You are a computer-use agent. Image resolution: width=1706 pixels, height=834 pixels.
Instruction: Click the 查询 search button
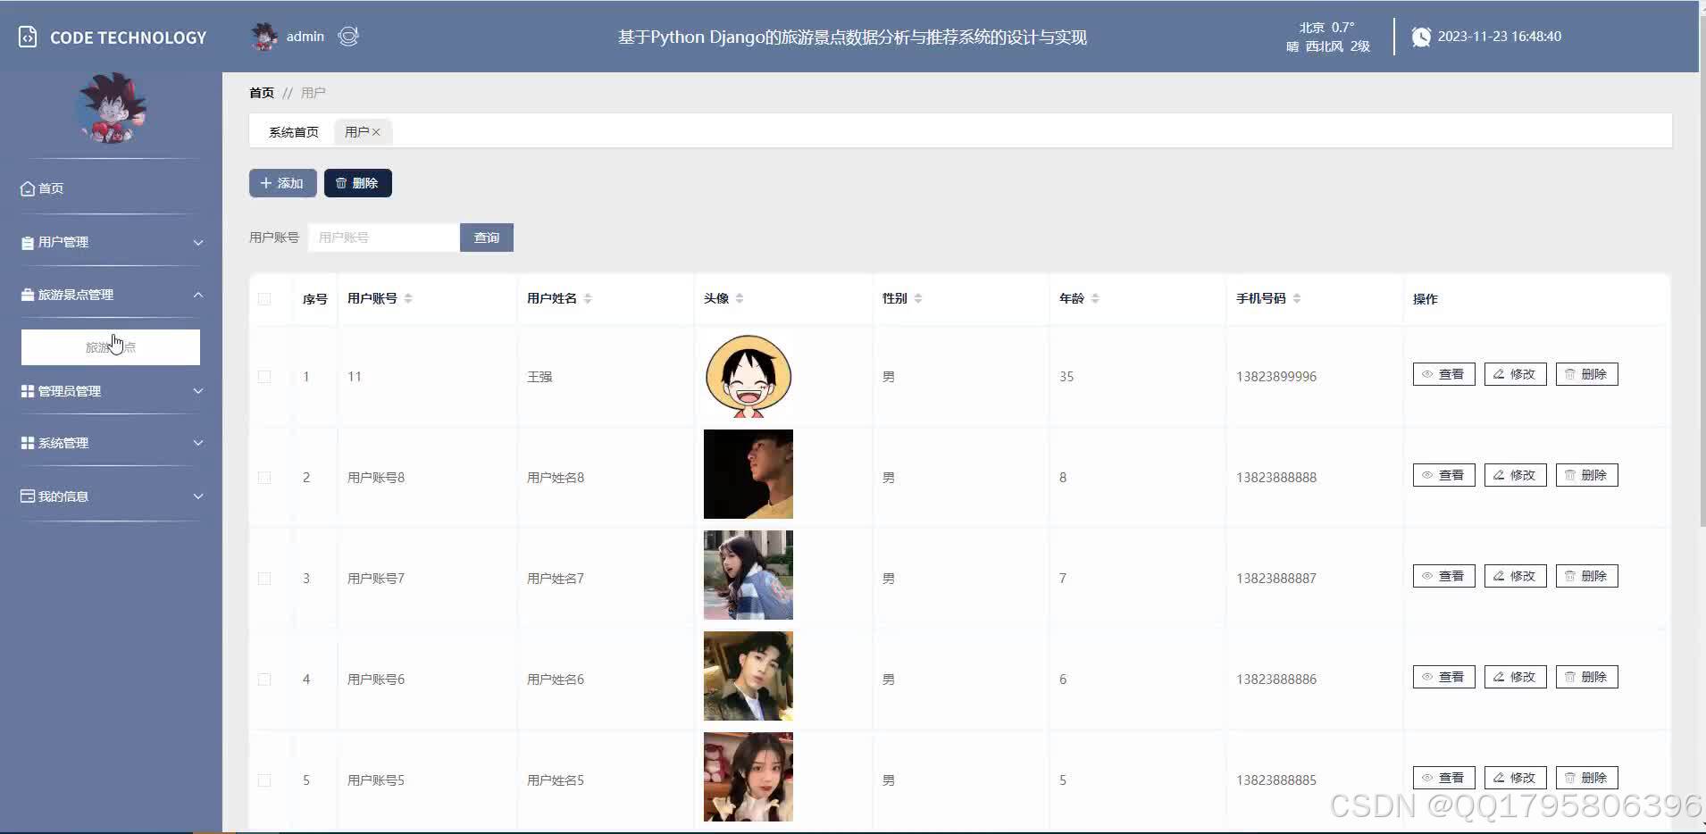(487, 238)
